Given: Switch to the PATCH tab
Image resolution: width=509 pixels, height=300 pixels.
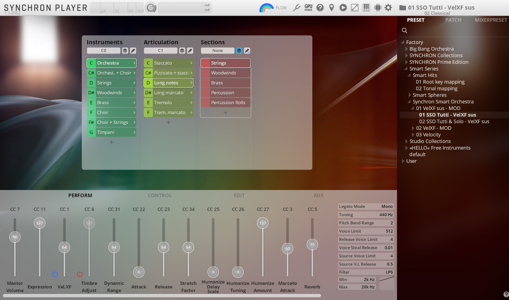Looking at the screenshot, I should 453,20.
